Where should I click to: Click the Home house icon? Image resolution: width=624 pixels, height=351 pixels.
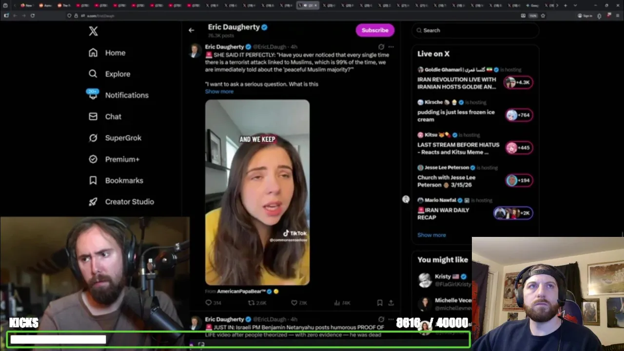pyautogui.click(x=93, y=53)
